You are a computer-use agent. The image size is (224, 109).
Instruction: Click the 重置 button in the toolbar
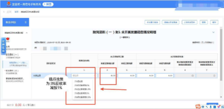(204, 22)
